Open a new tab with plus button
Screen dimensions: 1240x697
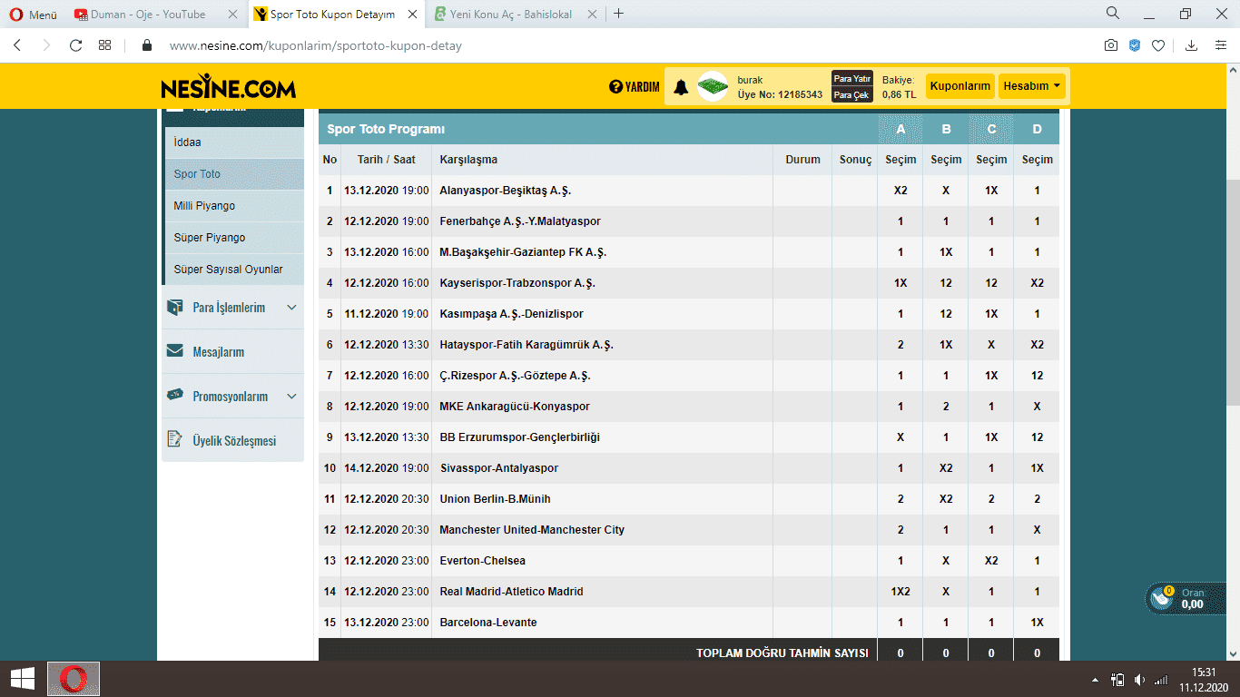tap(619, 14)
